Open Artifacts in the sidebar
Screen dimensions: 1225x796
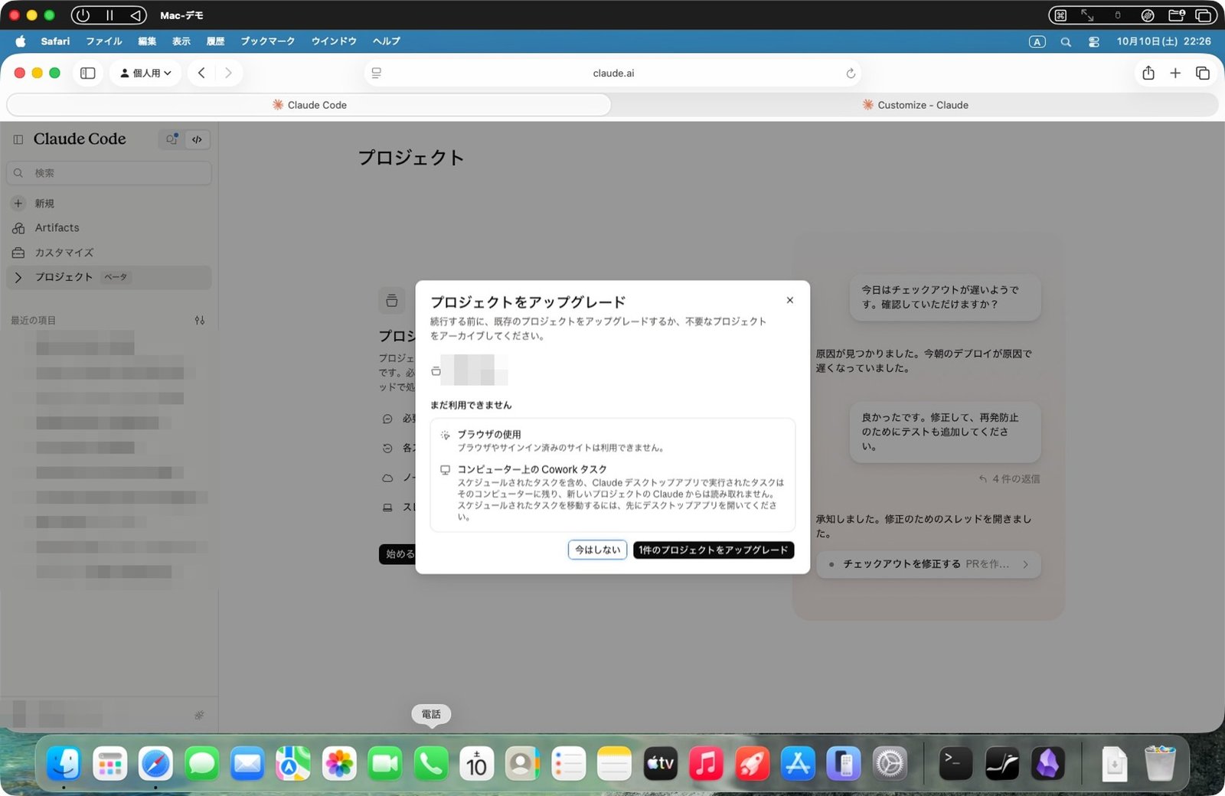(x=109, y=228)
